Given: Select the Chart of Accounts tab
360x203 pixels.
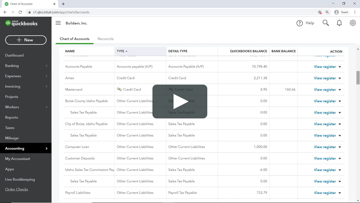Looking at the screenshot, I should tap(75, 39).
